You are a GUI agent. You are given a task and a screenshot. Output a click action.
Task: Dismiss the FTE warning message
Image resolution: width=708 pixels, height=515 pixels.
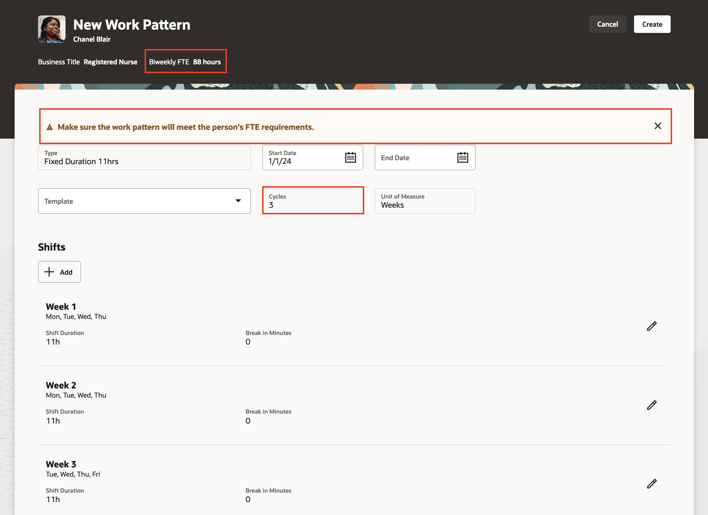coord(657,126)
